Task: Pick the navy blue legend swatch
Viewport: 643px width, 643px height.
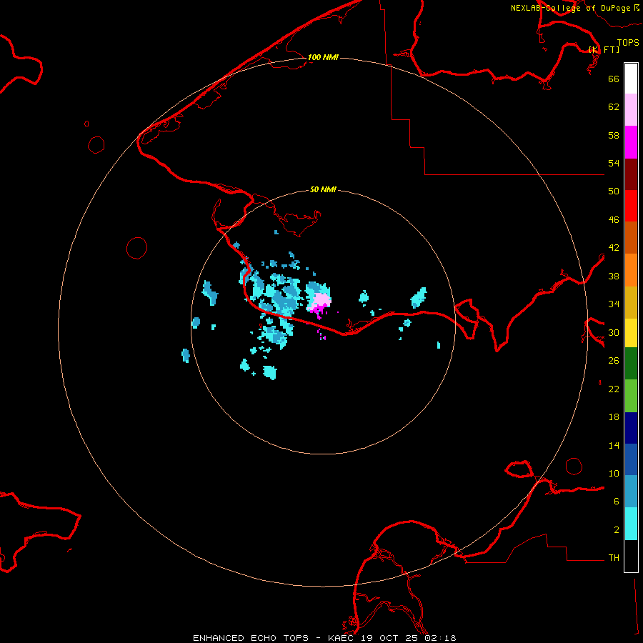Action: 631,428
